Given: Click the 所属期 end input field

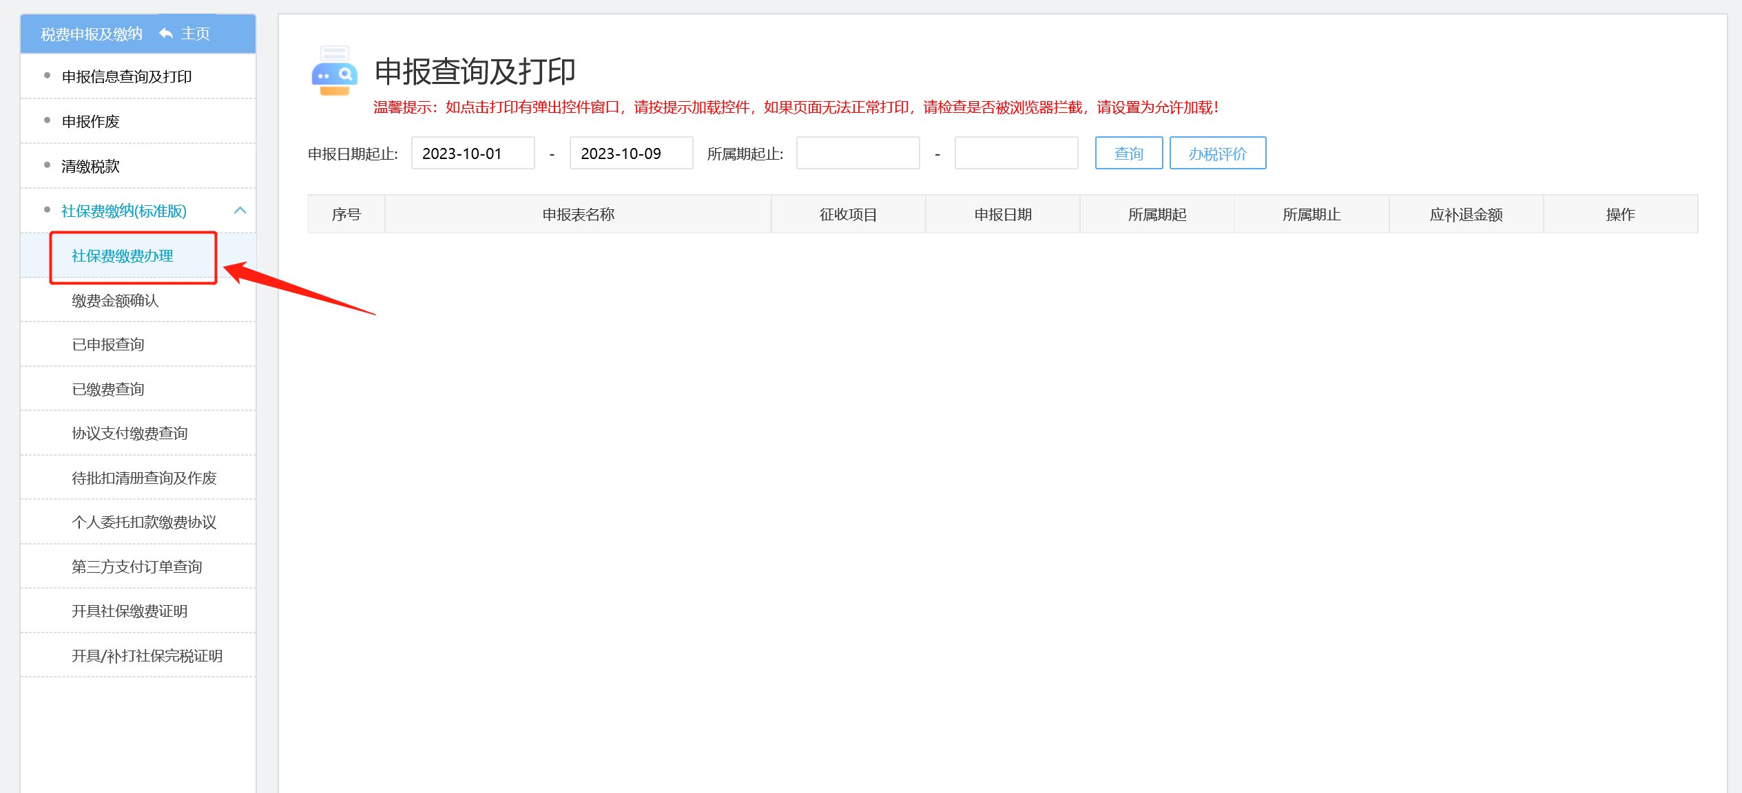Looking at the screenshot, I should click(1015, 153).
